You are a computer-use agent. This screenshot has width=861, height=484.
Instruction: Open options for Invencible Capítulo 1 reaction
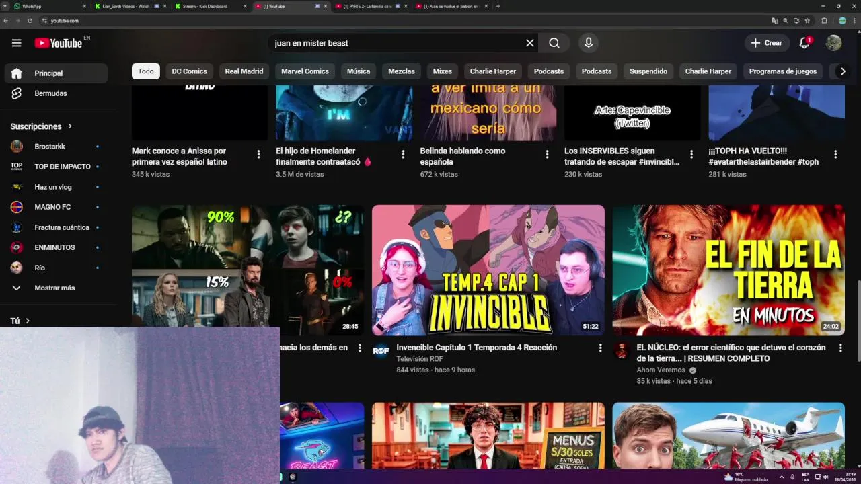pos(600,348)
